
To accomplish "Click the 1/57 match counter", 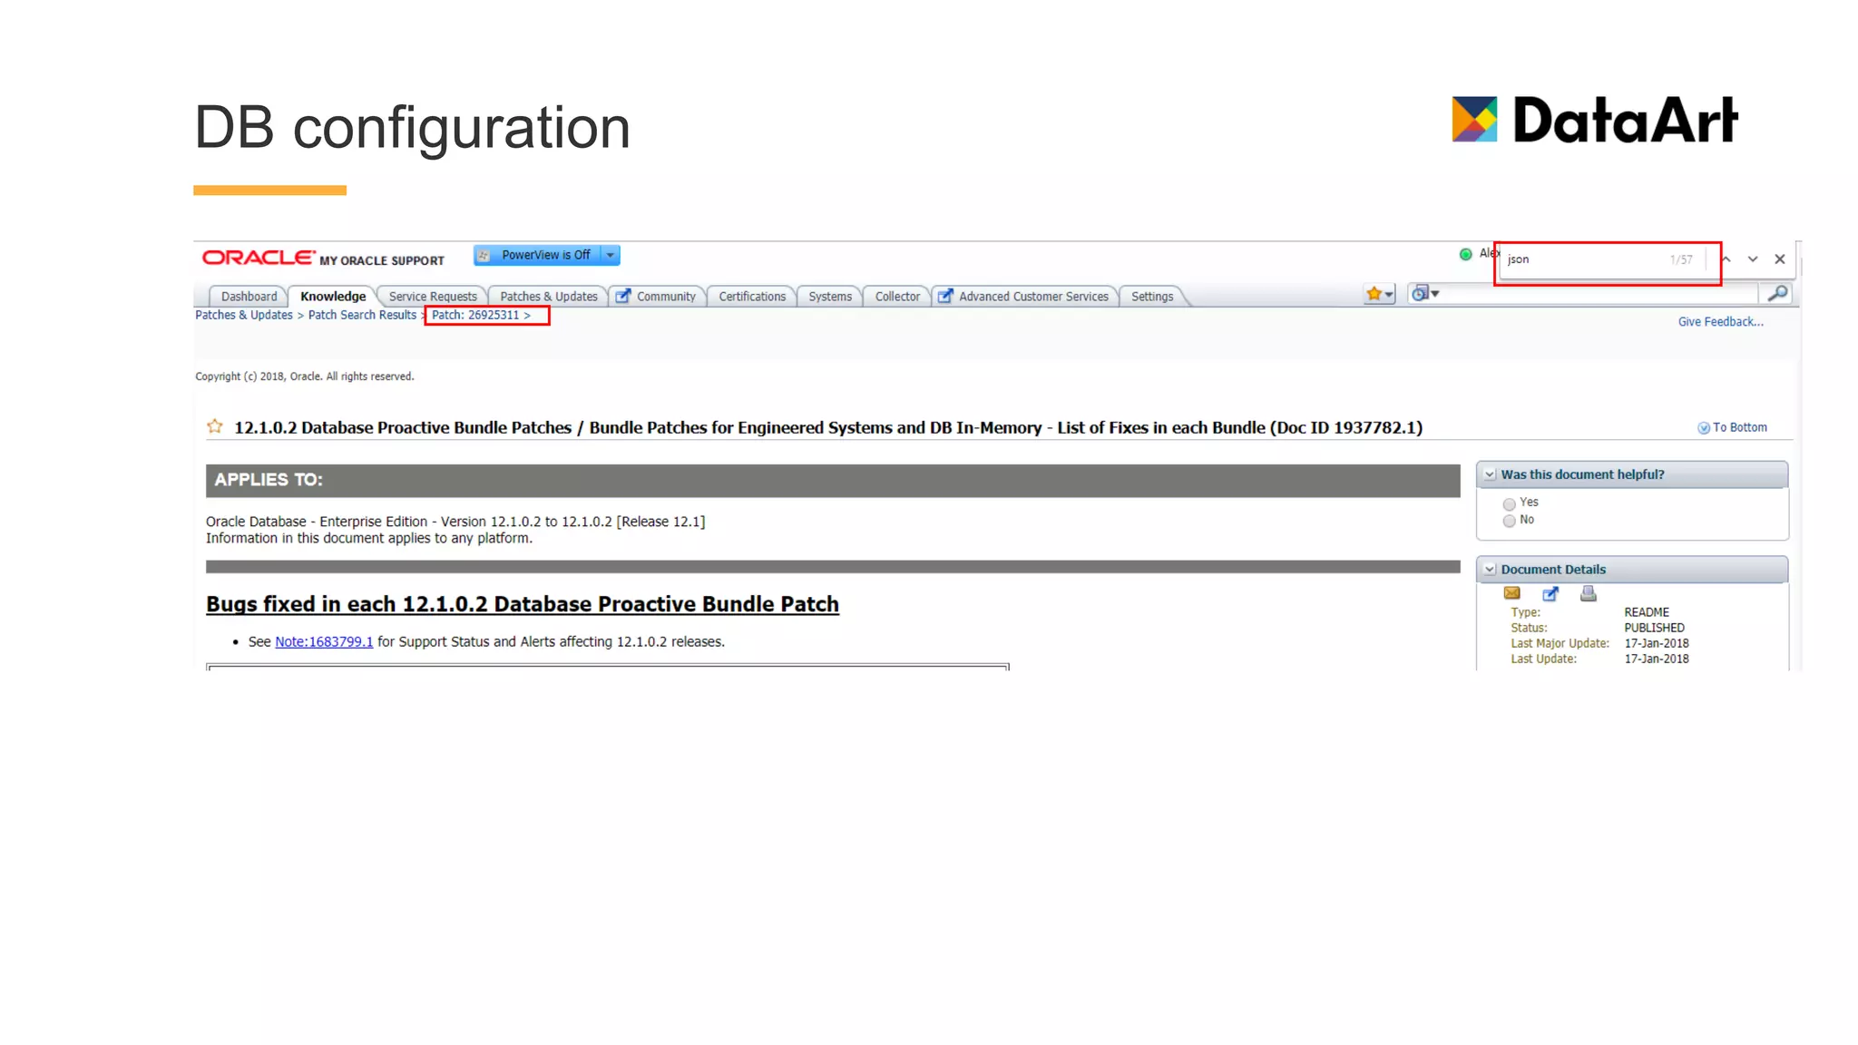I will [x=1681, y=259].
